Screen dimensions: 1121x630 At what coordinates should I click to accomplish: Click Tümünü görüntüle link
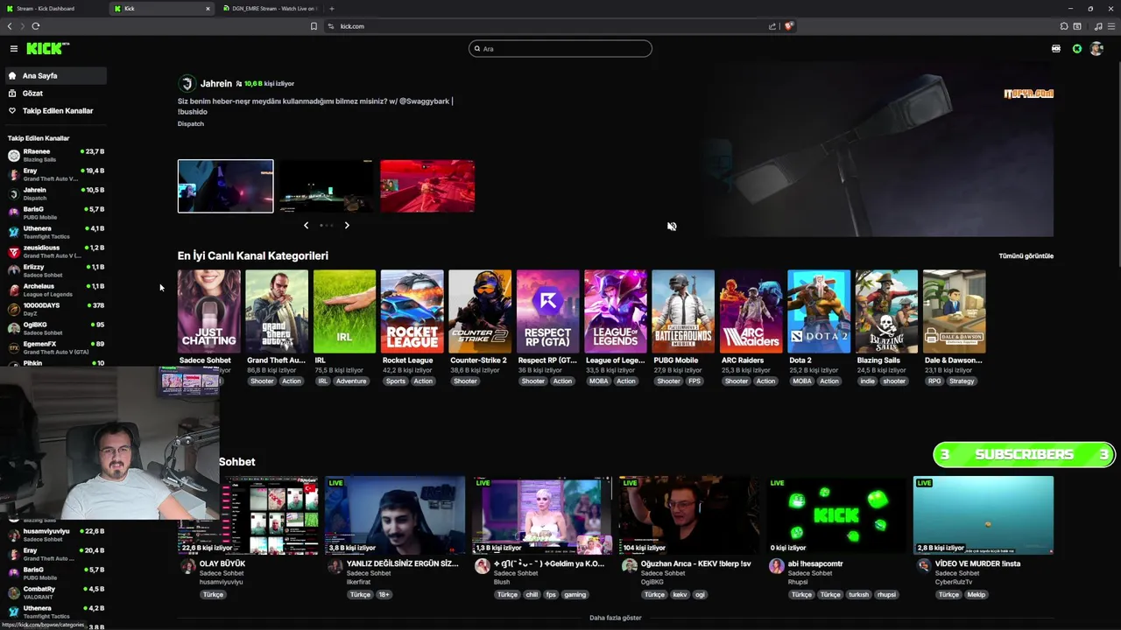[1026, 256]
